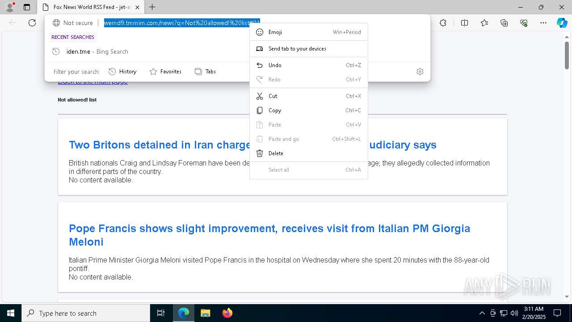Filter search by Tabs

click(206, 72)
